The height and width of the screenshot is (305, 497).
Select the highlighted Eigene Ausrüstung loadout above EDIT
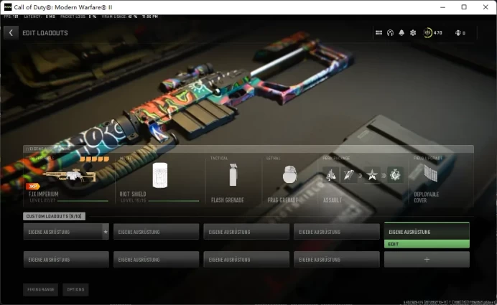427,232
